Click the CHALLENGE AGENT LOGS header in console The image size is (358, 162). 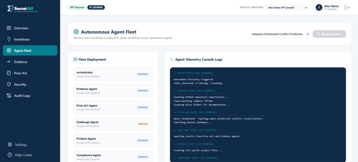[x=195, y=130]
